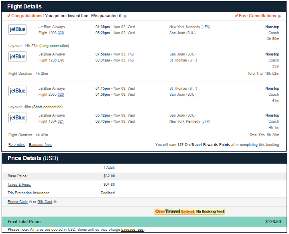Viewport: 289px width, 234px height.
Task: Click the Congratulations lowest fare message
Action: pyautogui.click(x=67, y=16)
